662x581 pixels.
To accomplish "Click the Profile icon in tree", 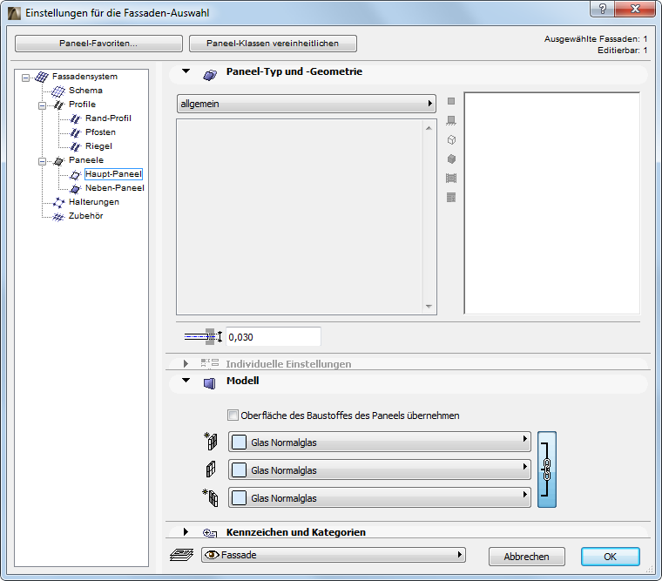I will [x=58, y=105].
